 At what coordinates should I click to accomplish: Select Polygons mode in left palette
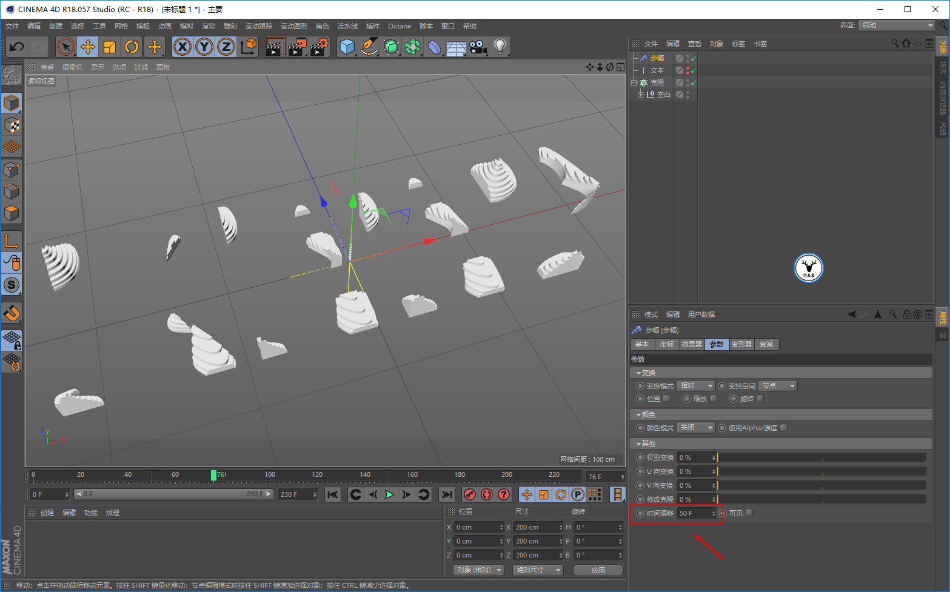pyautogui.click(x=12, y=214)
